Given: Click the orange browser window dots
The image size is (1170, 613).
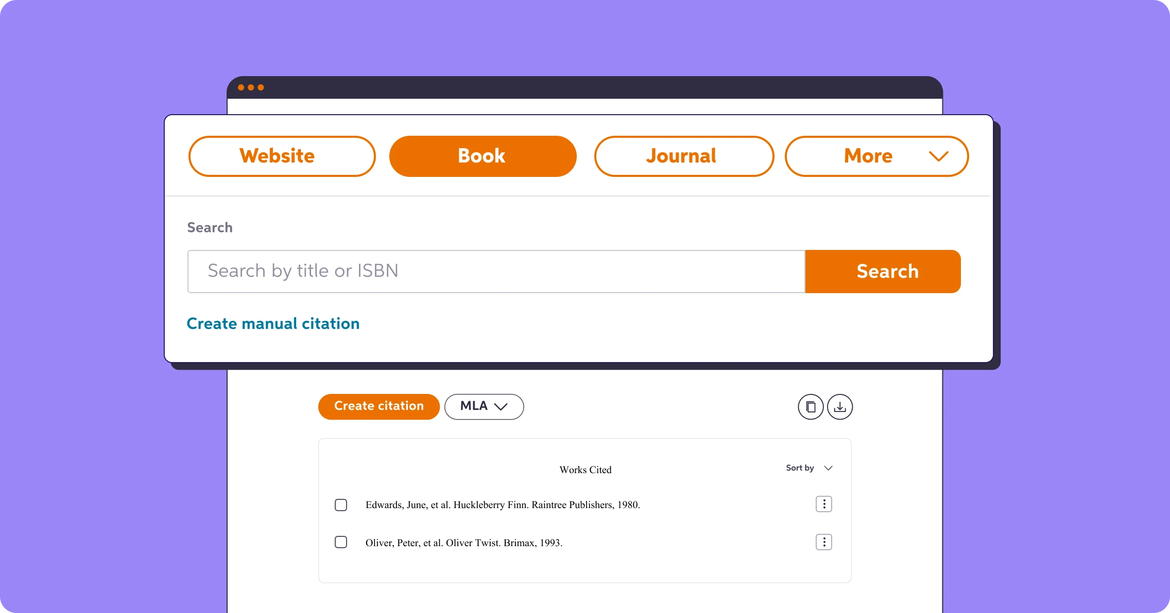Looking at the screenshot, I should coord(251,87).
